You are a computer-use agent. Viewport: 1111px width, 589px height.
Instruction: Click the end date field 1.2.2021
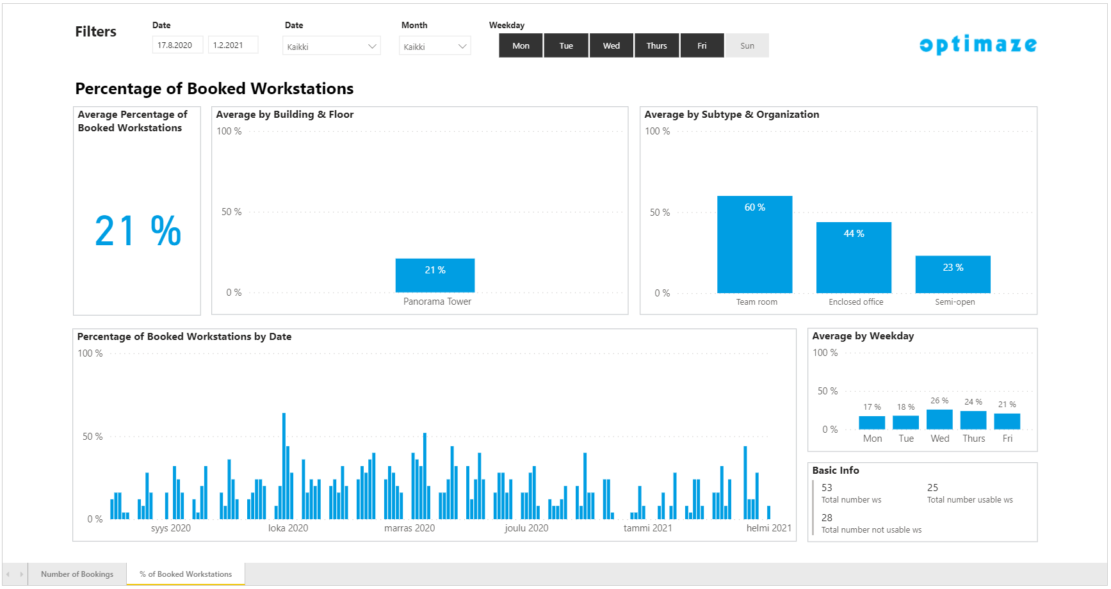pyautogui.click(x=232, y=45)
